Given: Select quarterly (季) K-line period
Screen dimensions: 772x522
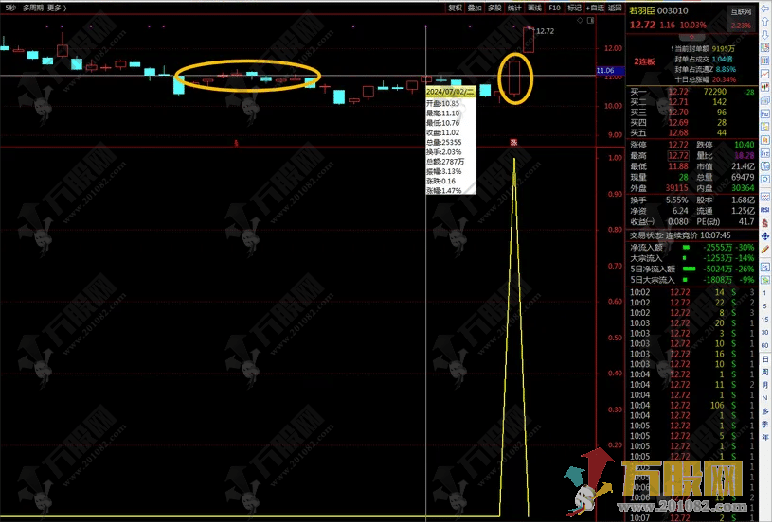Looking at the screenshot, I should [764, 425].
